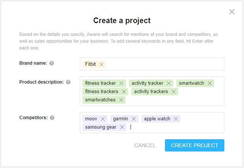Focus the Brand name input field
The image size is (244, 168).
click(152, 64)
